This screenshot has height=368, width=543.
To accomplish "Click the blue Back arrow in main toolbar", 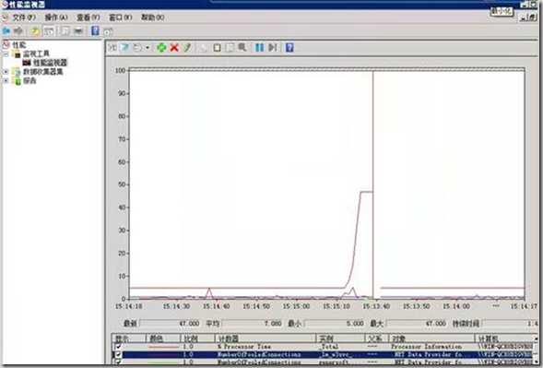I will pos(6,31).
